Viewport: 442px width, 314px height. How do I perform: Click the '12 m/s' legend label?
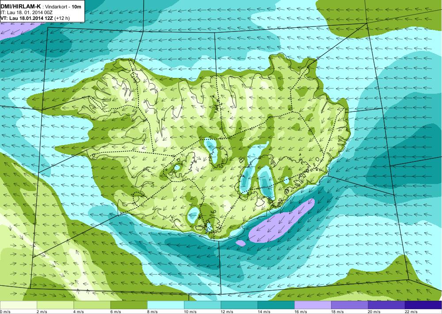point(227,312)
